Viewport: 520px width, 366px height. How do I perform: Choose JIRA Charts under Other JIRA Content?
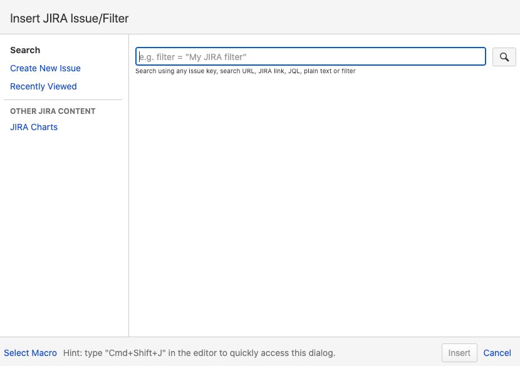34,127
